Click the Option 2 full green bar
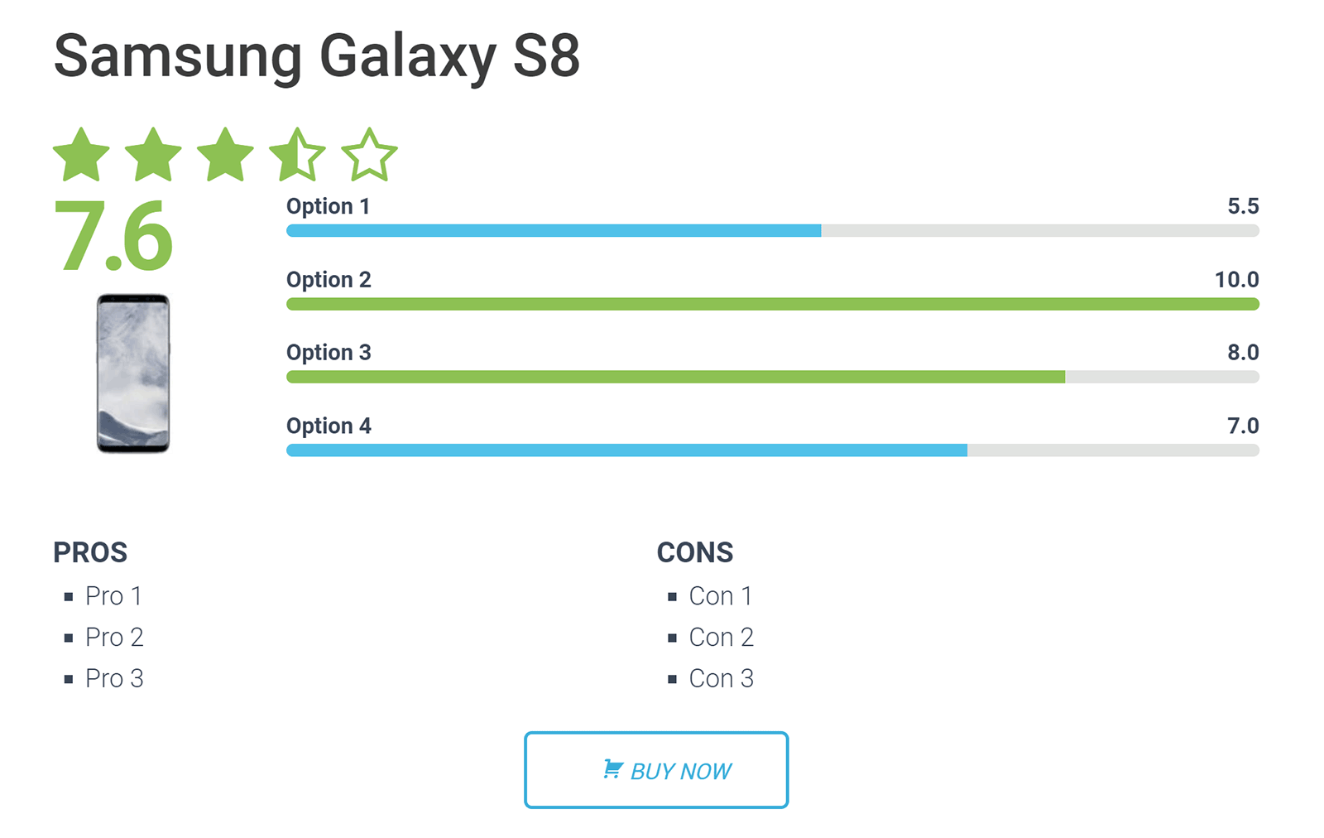The image size is (1324, 838). [x=773, y=304]
